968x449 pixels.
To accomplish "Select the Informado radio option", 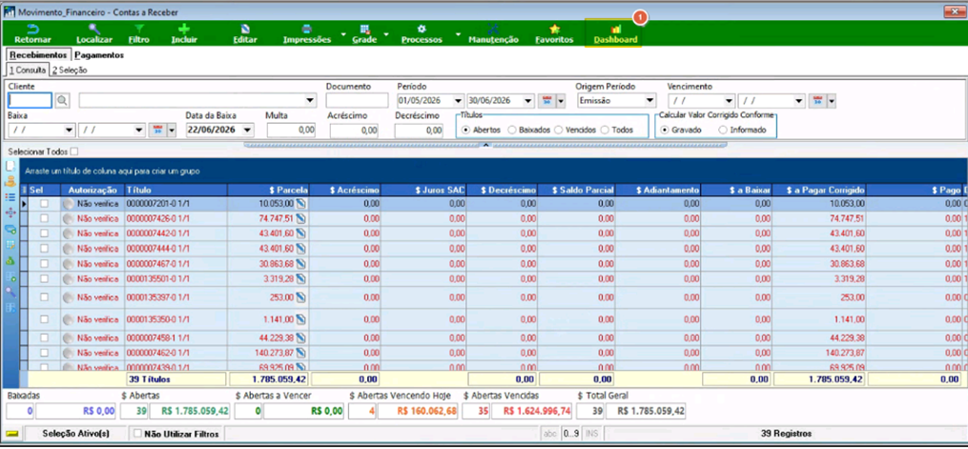I will pos(723,131).
